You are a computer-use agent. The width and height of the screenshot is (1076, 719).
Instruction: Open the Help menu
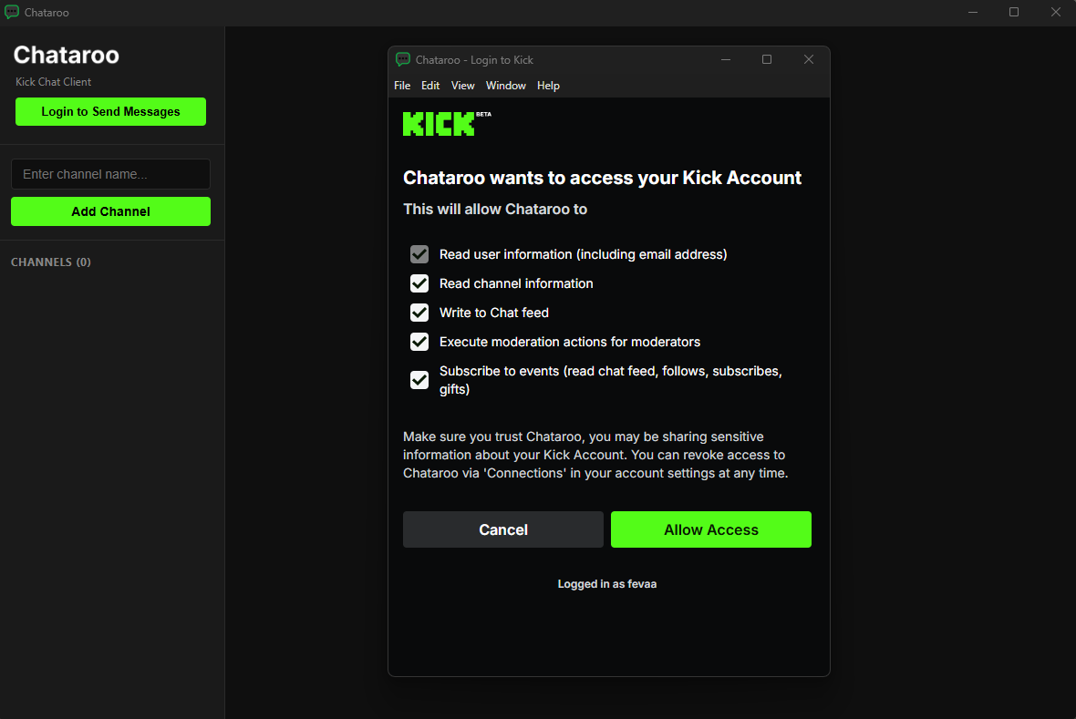pos(548,85)
